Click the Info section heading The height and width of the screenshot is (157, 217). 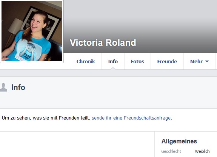pos(18,87)
